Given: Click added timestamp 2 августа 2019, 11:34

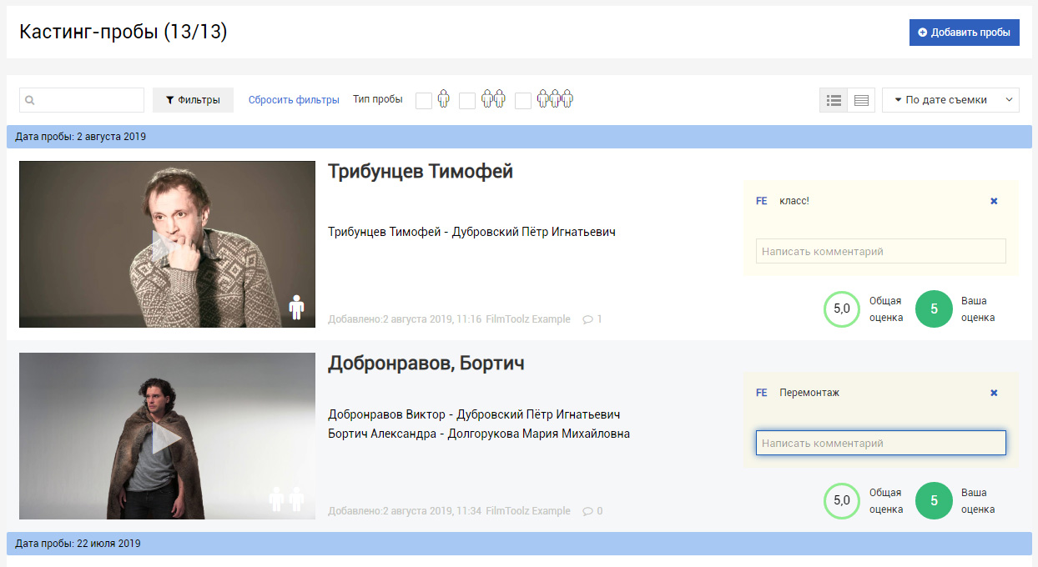Looking at the screenshot, I should click(x=432, y=511).
